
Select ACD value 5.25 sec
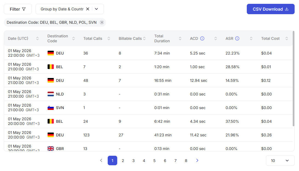click(x=198, y=53)
